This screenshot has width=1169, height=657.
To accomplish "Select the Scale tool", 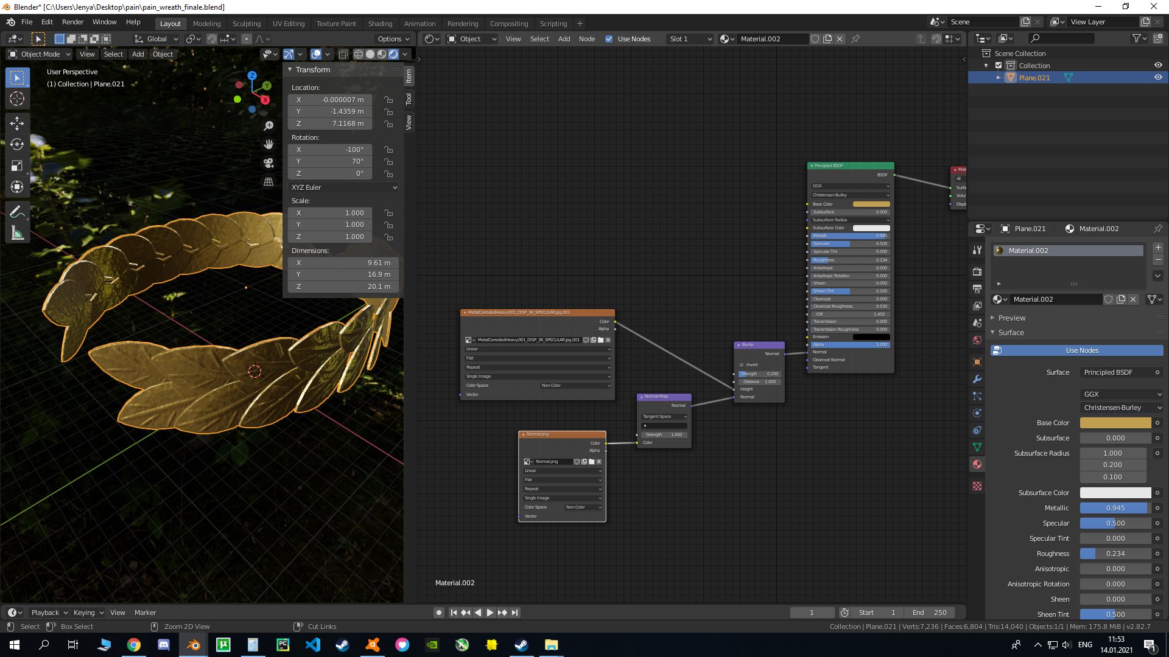I will click(x=17, y=165).
